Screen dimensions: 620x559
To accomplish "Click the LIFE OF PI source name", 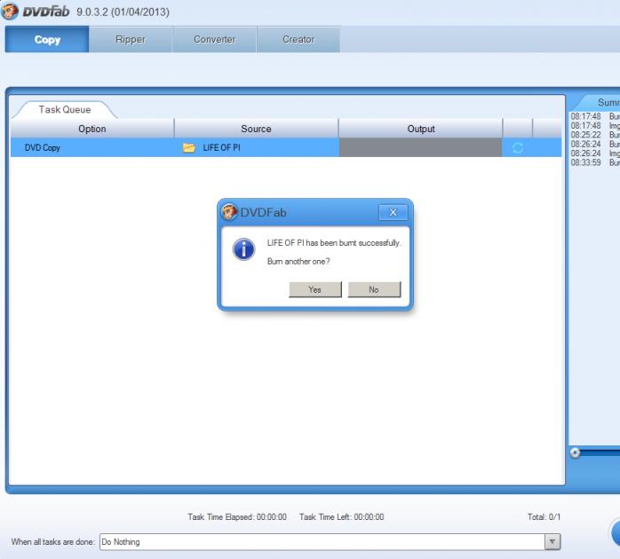I will click(x=221, y=148).
